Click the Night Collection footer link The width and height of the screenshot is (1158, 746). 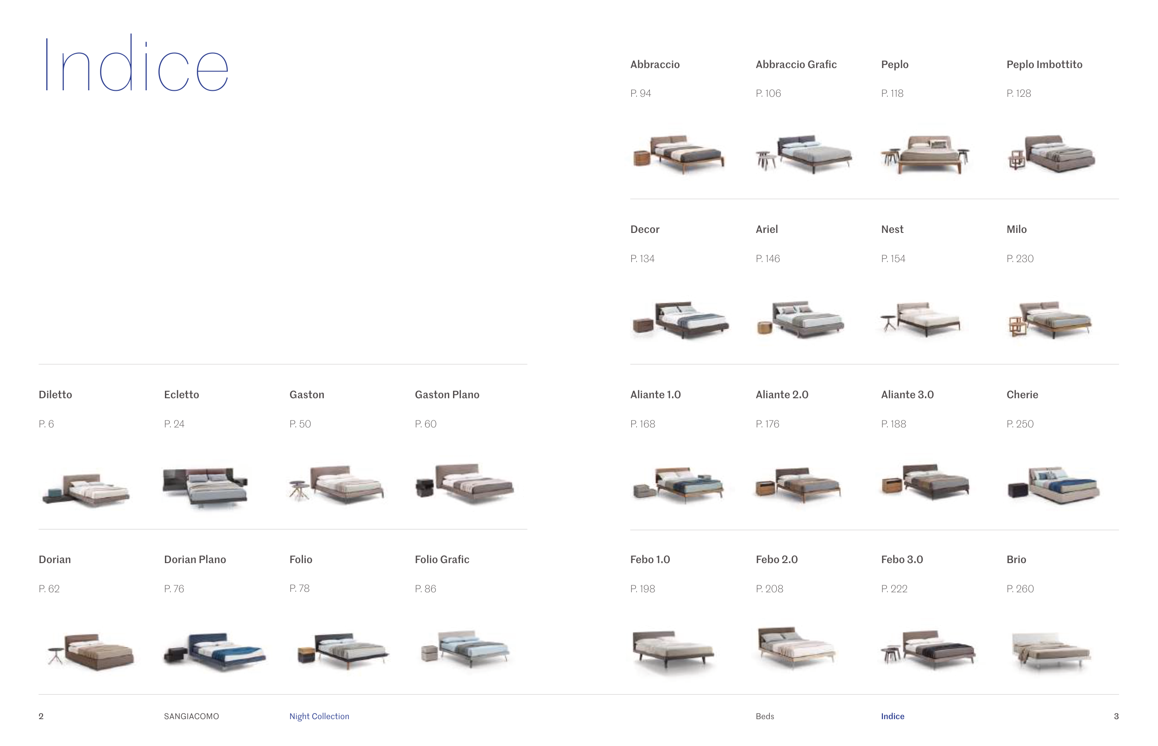[319, 716]
